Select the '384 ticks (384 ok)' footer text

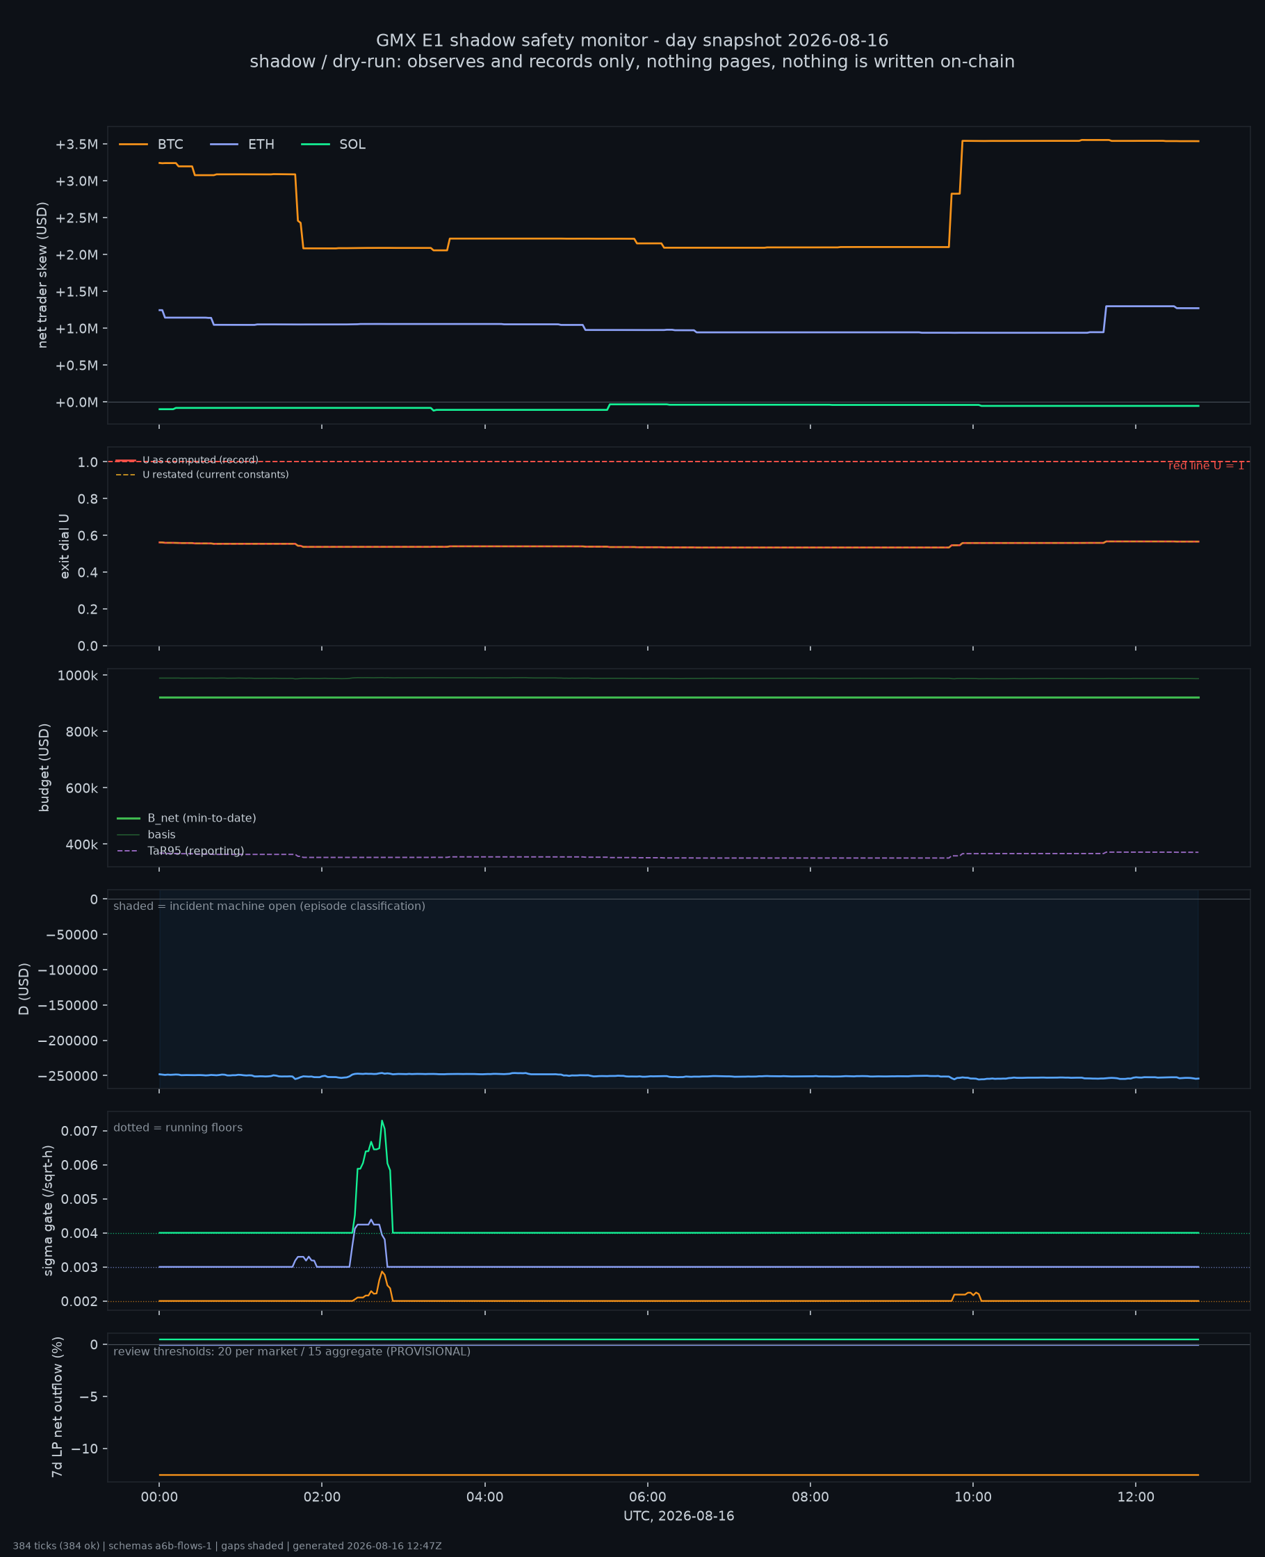coord(56,1546)
